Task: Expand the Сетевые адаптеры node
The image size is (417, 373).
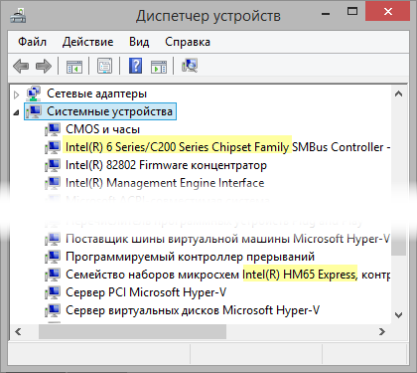Action: 16,94
